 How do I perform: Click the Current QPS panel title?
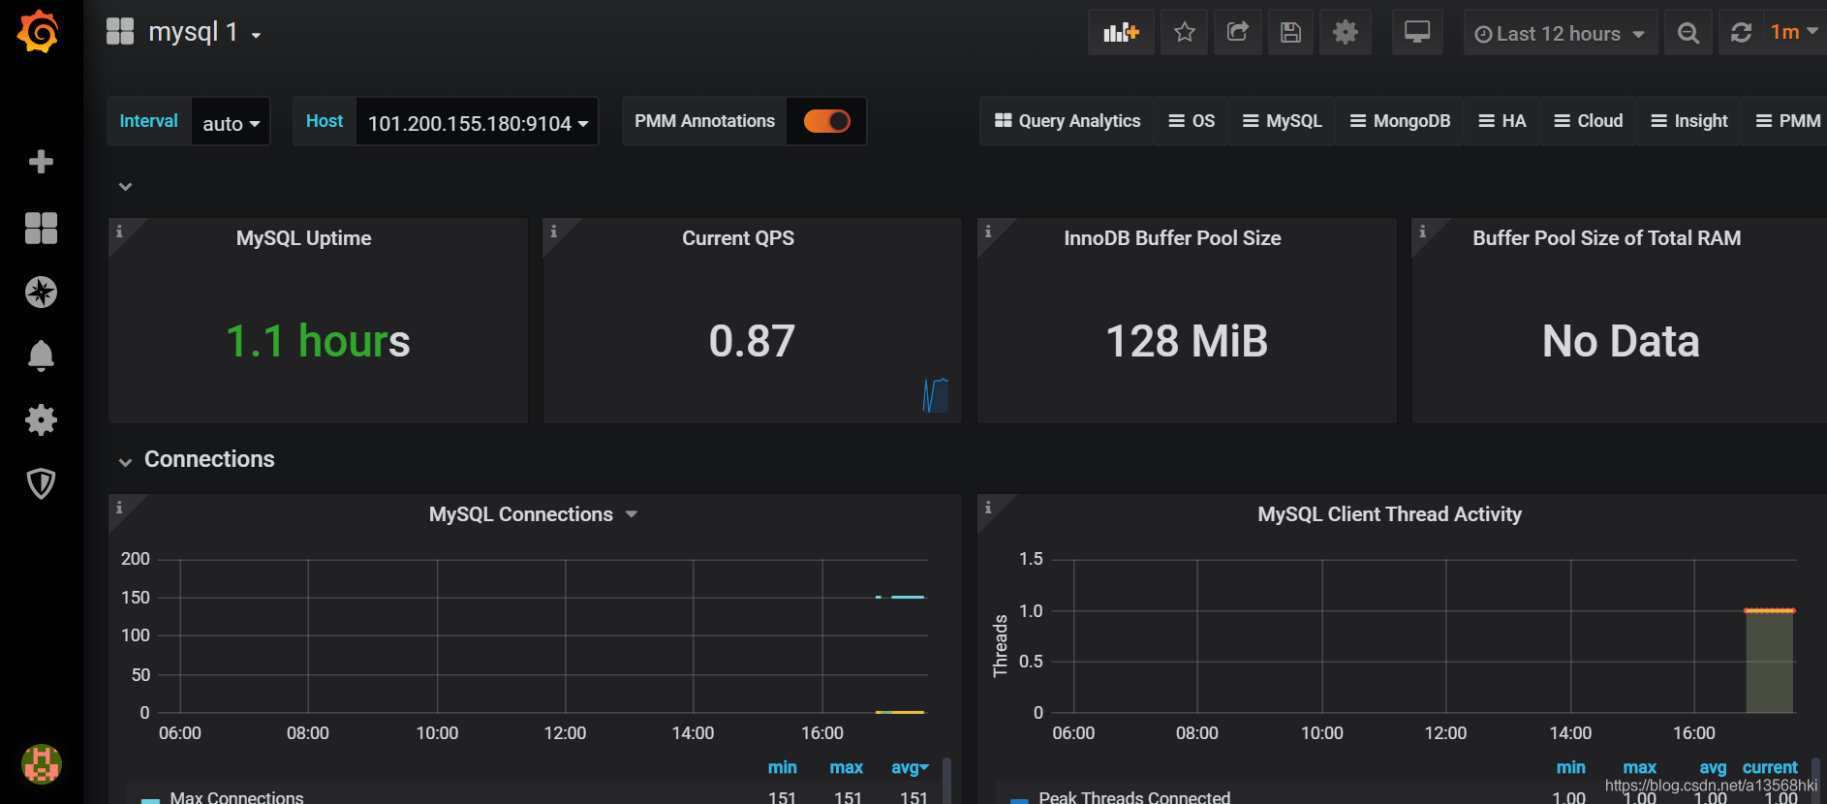click(738, 238)
